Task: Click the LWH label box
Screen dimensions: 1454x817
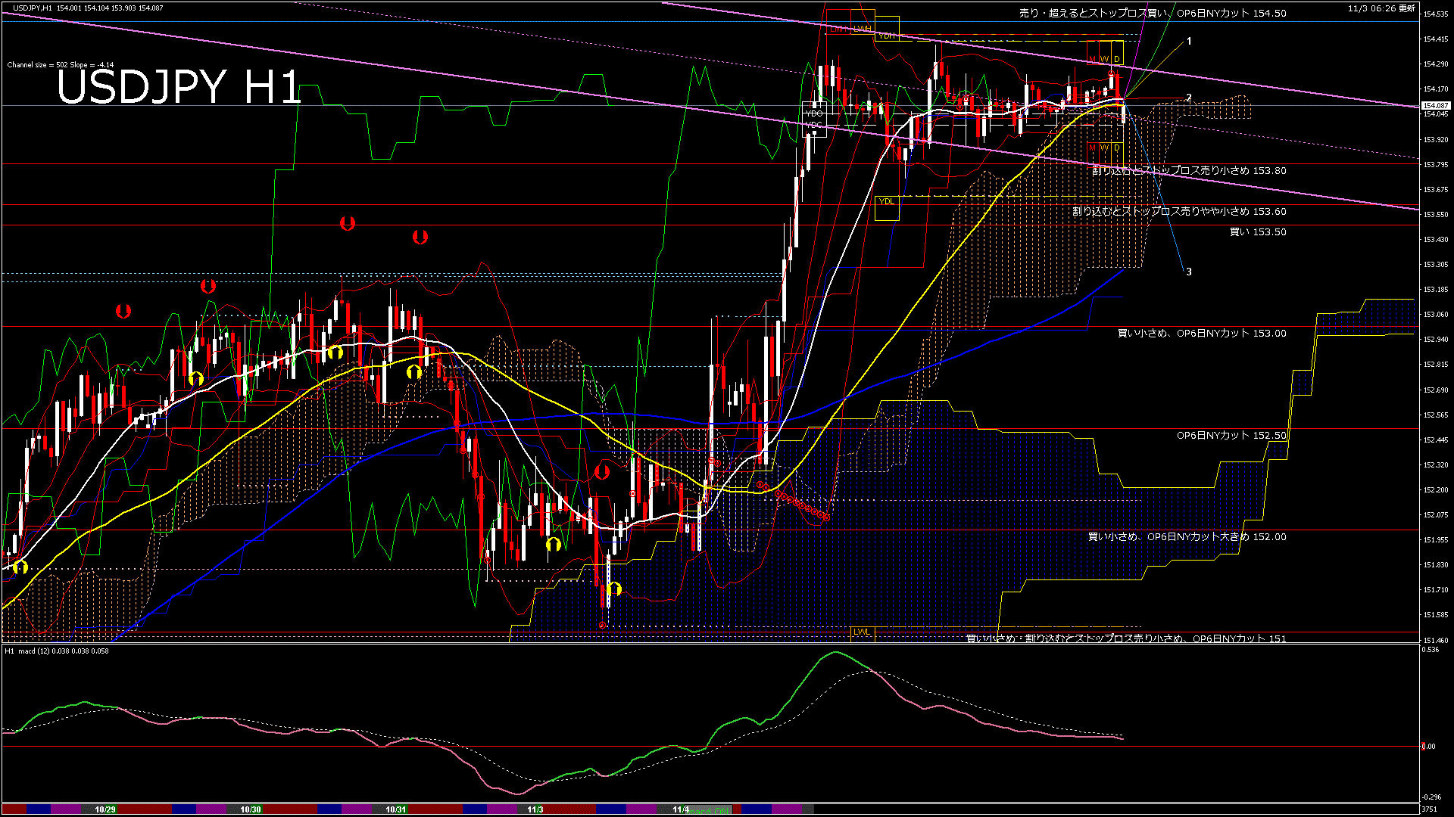Action: click(x=862, y=29)
